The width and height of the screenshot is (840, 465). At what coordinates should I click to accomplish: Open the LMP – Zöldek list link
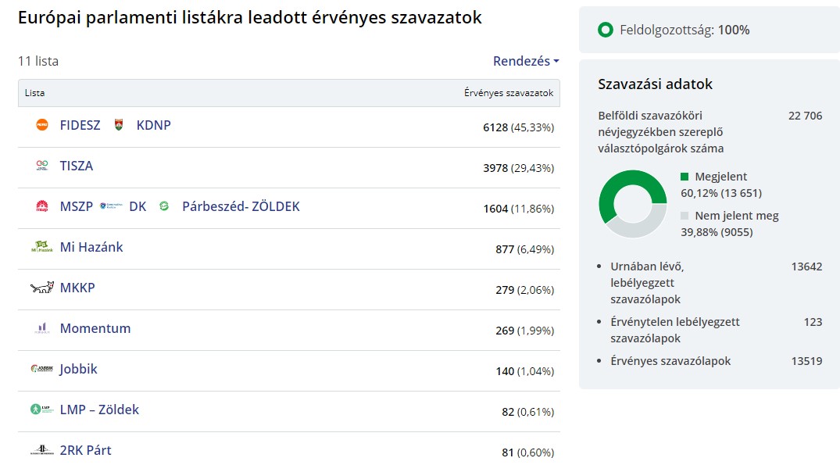pyautogui.click(x=99, y=410)
